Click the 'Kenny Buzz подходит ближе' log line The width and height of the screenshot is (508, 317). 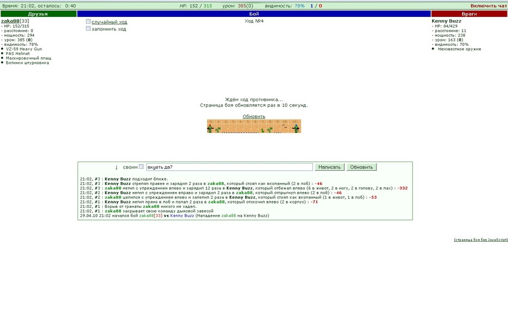[124, 179]
